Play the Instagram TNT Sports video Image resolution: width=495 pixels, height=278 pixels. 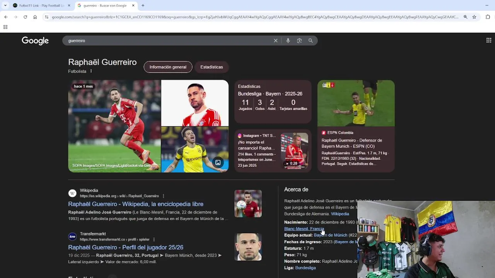point(294,151)
